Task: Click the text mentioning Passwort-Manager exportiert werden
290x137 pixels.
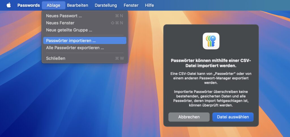Action: [x=211, y=78]
